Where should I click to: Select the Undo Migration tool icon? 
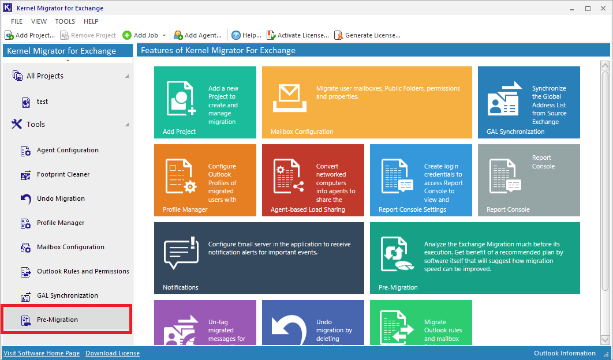(x=26, y=198)
